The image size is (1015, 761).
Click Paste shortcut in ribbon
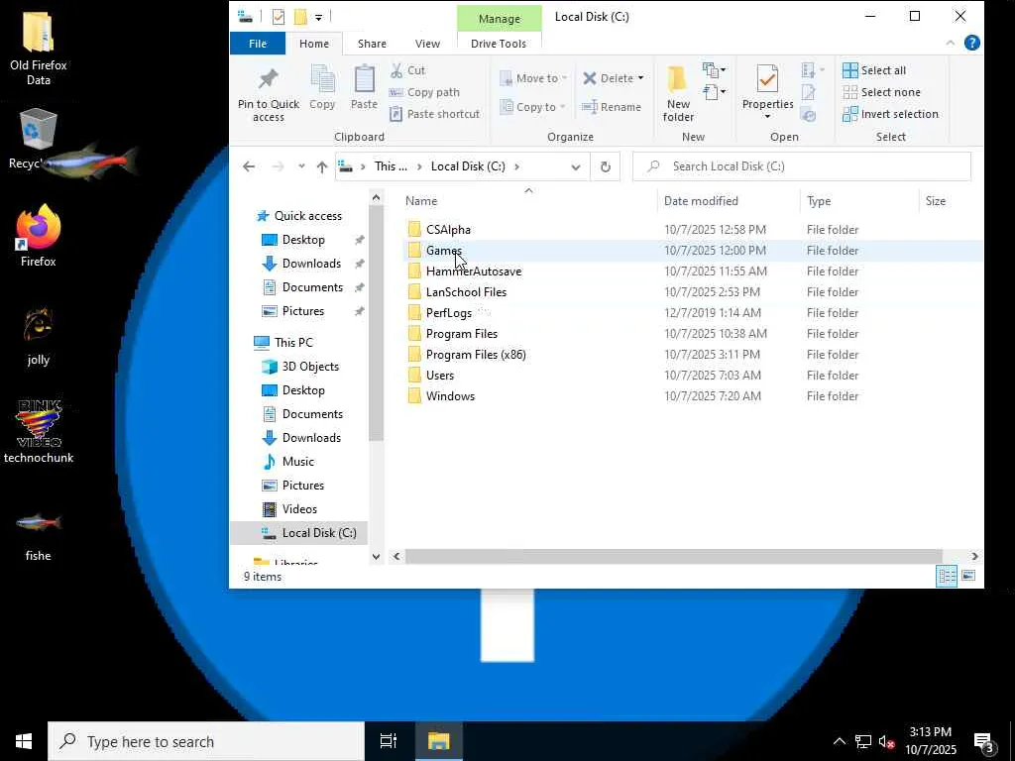click(434, 114)
